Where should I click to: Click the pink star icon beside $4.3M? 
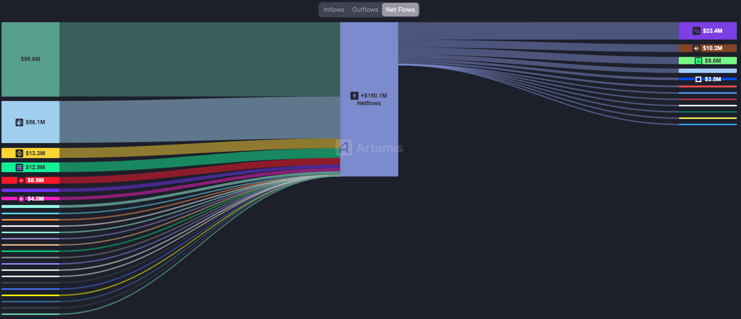coord(21,199)
